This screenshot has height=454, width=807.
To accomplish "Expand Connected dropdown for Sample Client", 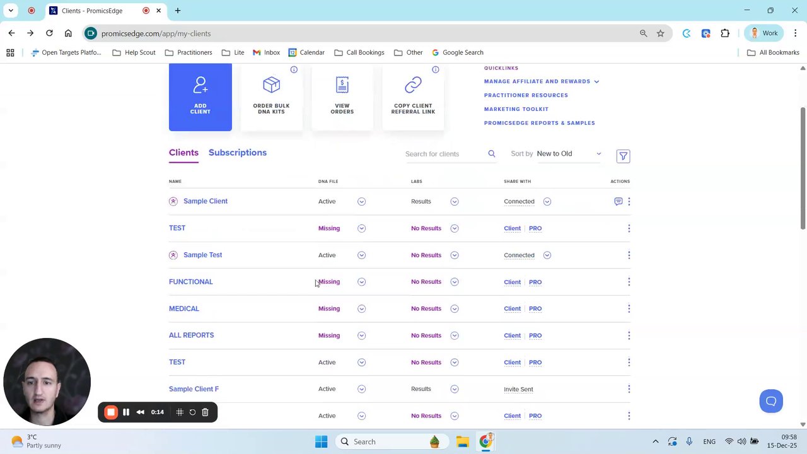I will [x=547, y=201].
